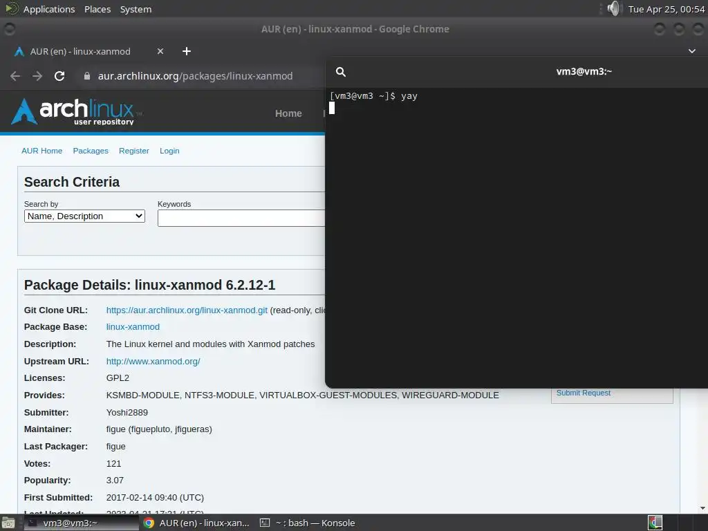
Task: Click the Submit Request link
Action: click(x=584, y=393)
